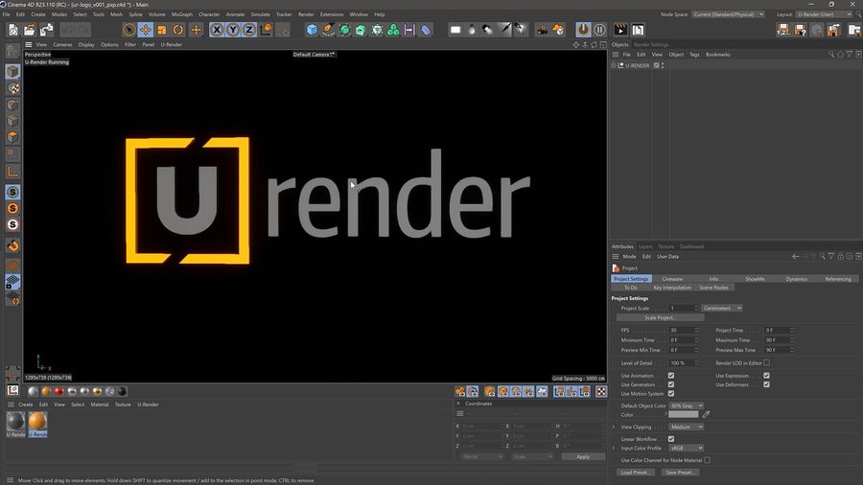Toggle Use Expression checkbox

point(767,376)
